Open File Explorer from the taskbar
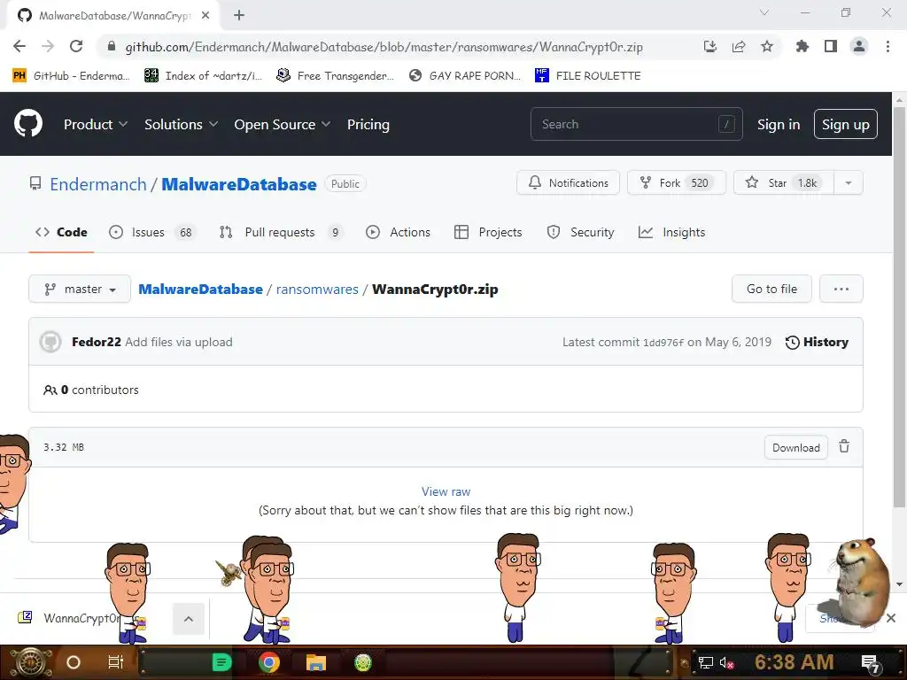This screenshot has height=680, width=907. pyautogui.click(x=316, y=662)
